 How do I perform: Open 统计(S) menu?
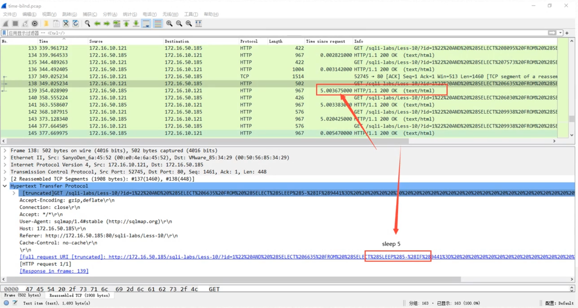pyautogui.click(x=130, y=14)
